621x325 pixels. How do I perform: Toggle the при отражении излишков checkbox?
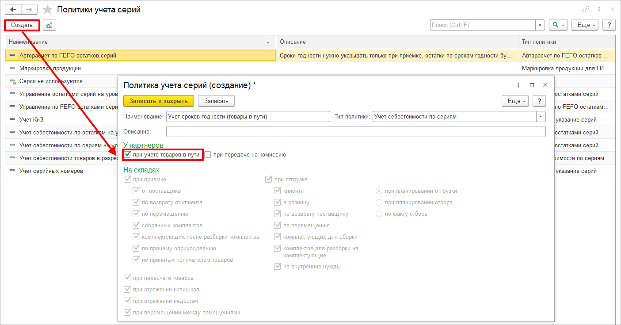click(128, 290)
